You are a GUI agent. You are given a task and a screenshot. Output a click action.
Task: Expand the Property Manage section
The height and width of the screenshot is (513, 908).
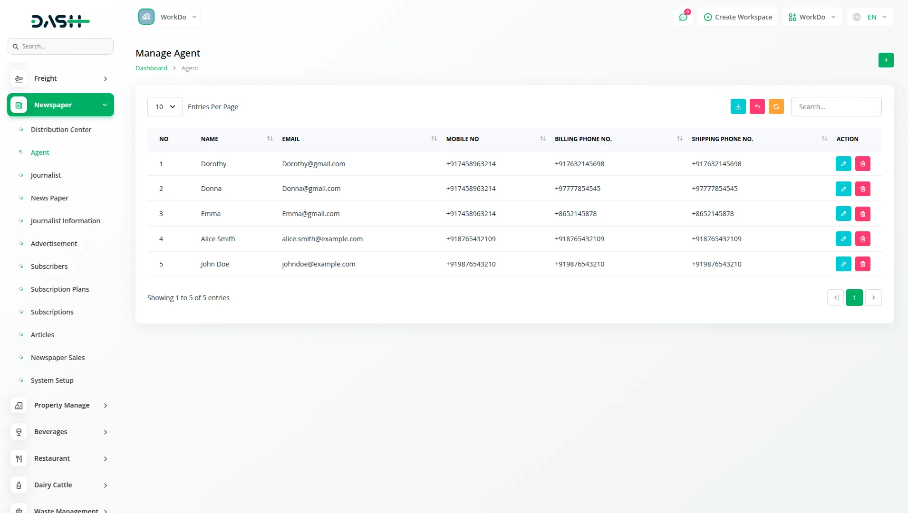point(62,405)
